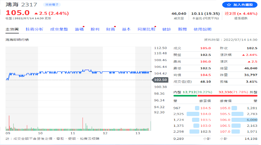This screenshot has height=145, width=261.
Task: Open the 其他電子 category tag
Action: click(52, 5)
